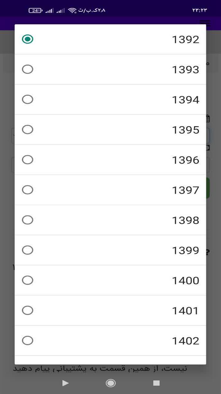Choose year 1402 radio button

28,341
